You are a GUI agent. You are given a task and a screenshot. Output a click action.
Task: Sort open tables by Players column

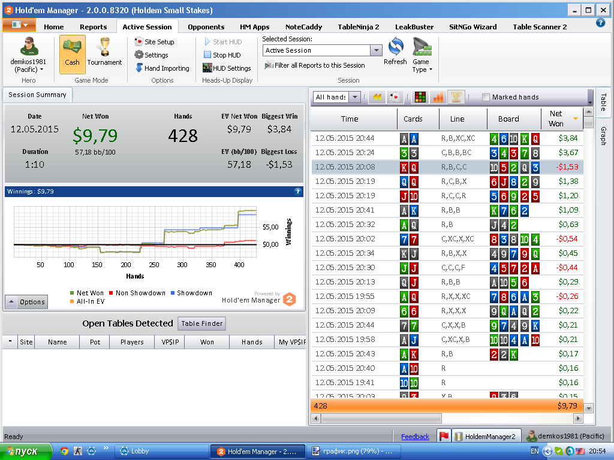[x=132, y=342]
